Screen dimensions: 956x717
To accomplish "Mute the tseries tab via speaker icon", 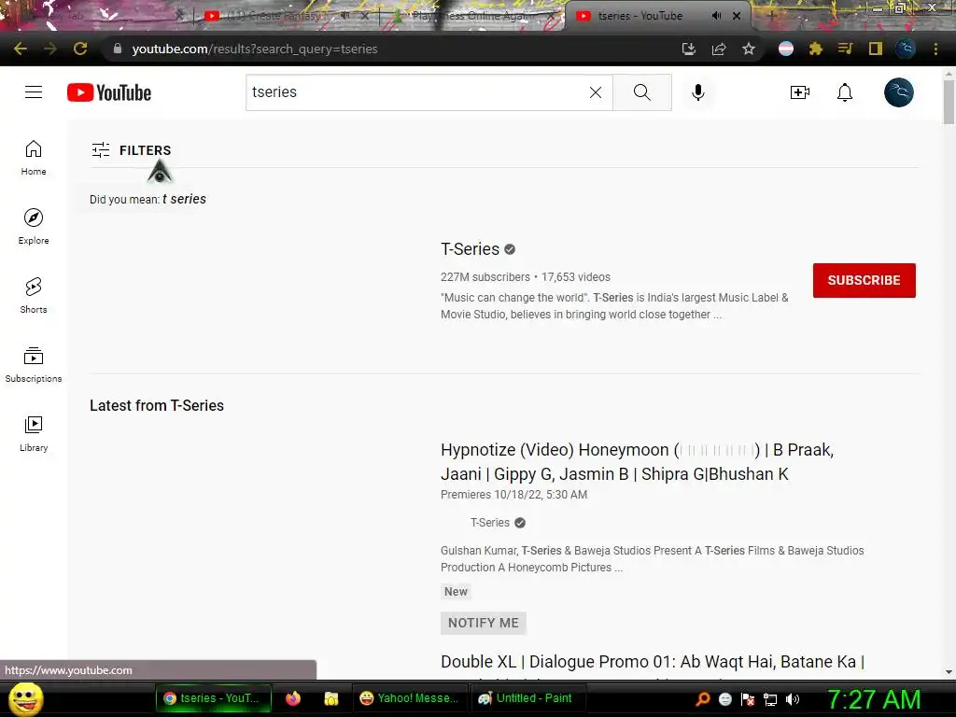I will (716, 16).
